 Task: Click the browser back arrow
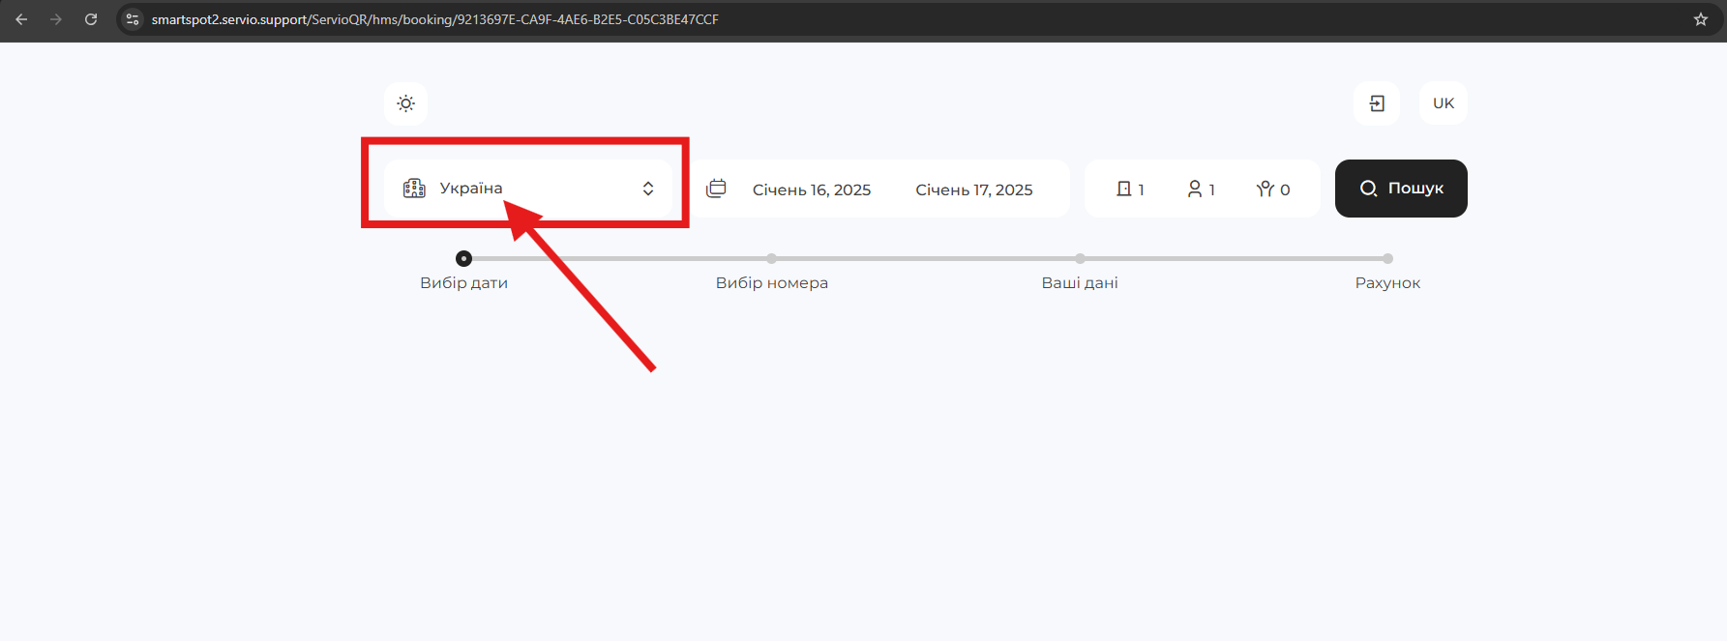coord(21,19)
